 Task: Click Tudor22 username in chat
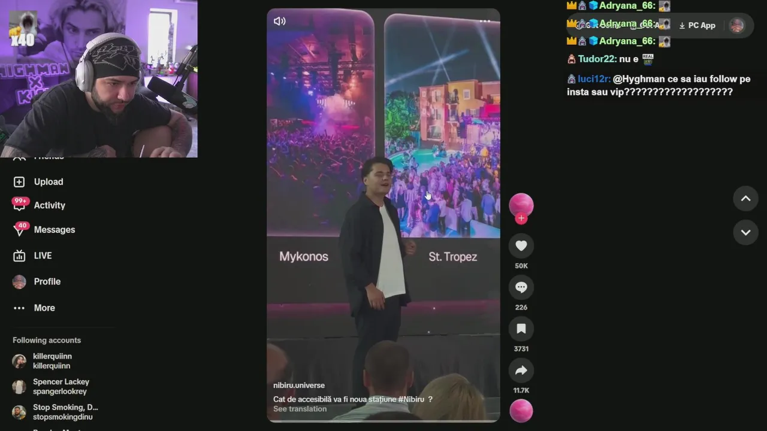click(x=597, y=59)
